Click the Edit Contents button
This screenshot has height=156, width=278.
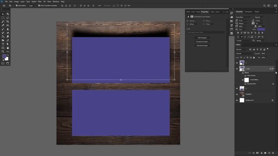[x=202, y=38]
